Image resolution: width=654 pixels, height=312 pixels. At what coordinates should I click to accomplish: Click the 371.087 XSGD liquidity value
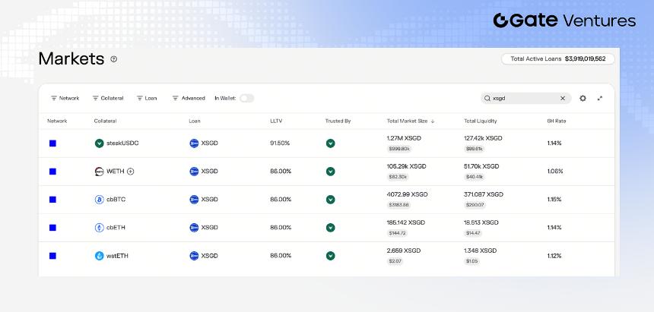tap(484, 194)
